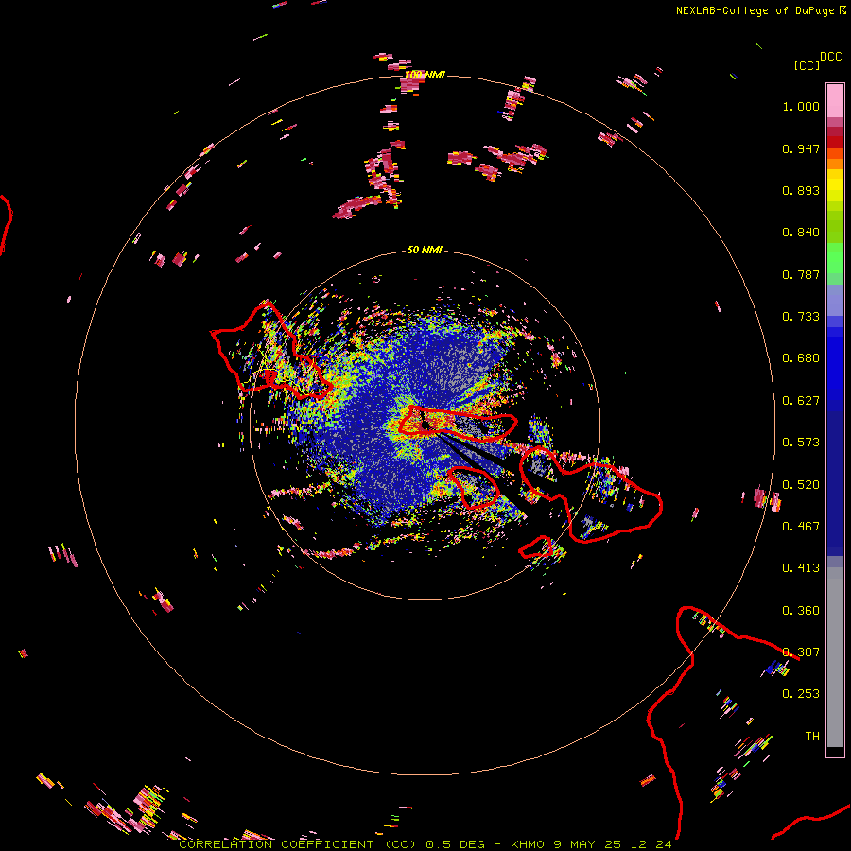Image resolution: width=851 pixels, height=851 pixels.
Task: Click the Correlation Coefficient caption at the bottom
Action: [425, 844]
